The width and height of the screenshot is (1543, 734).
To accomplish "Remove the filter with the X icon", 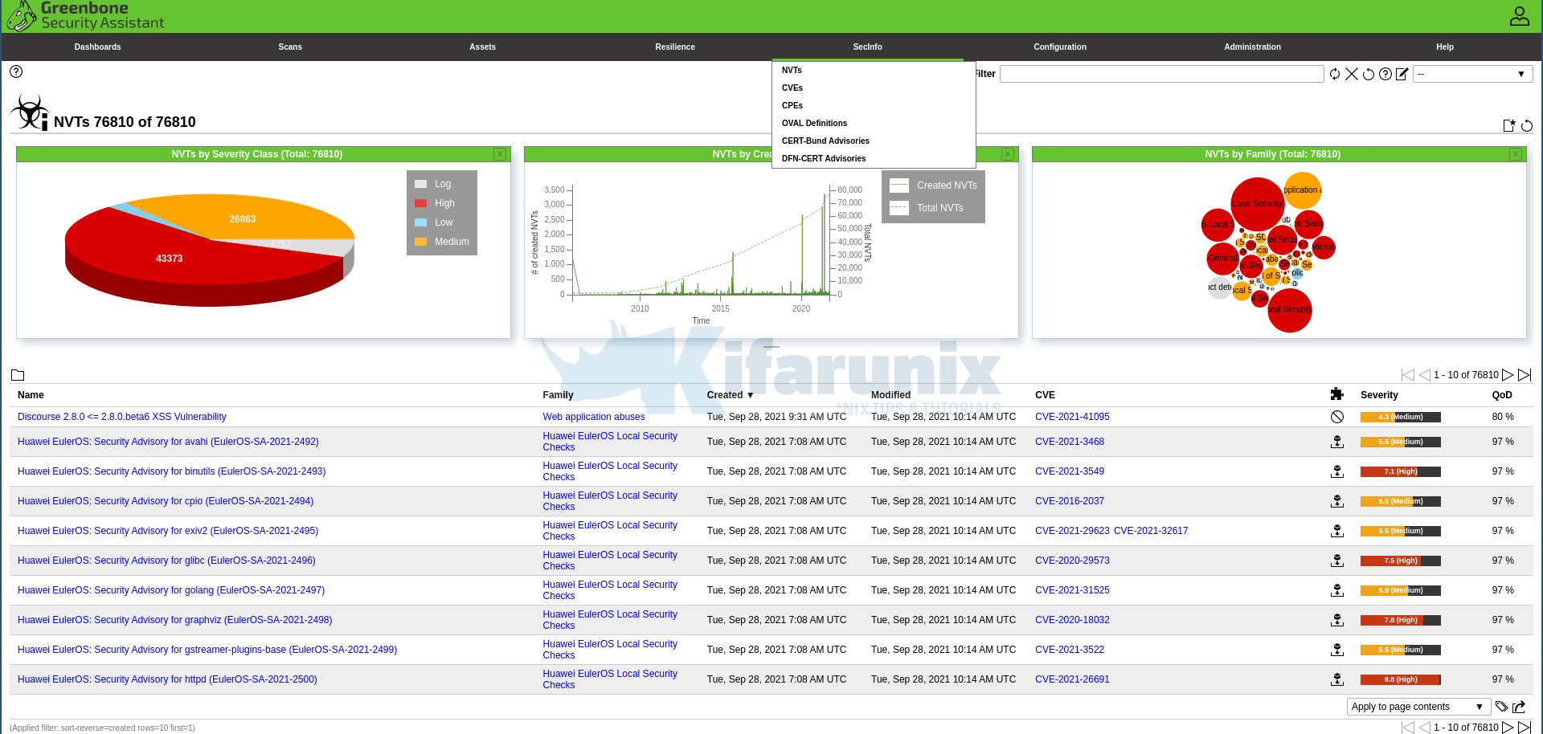I will 1352,74.
